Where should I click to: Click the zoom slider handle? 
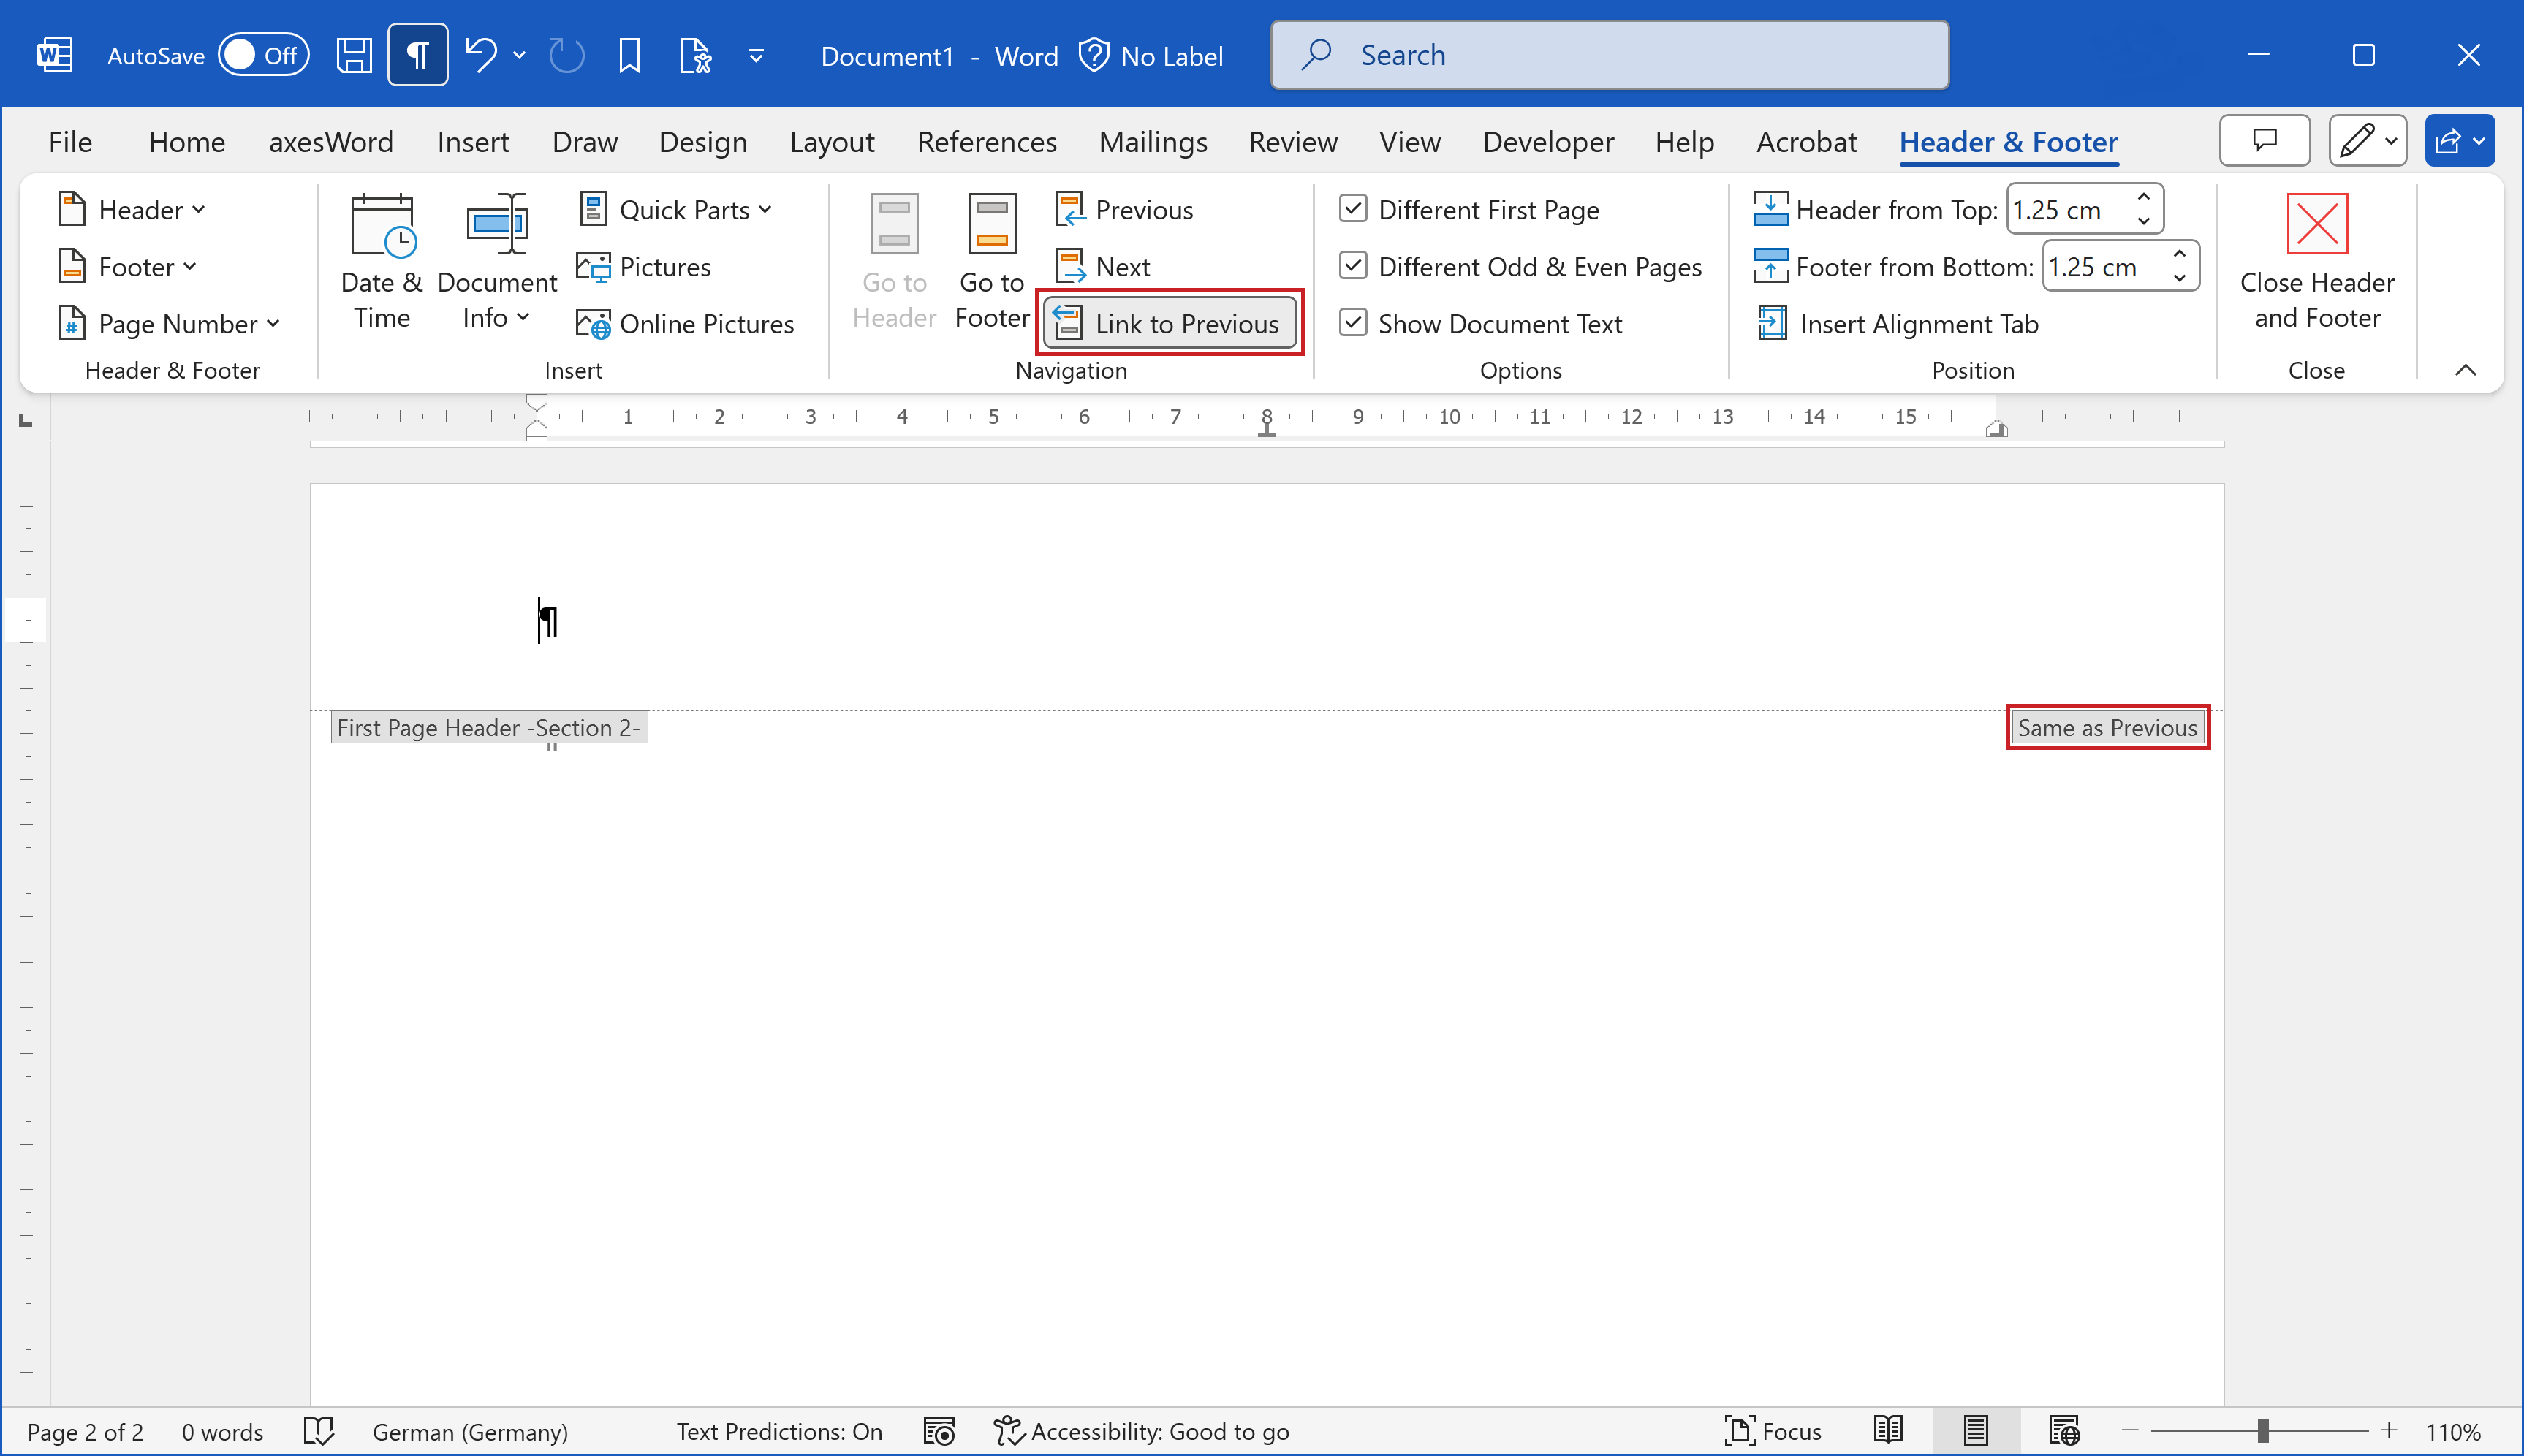pos(2262,1431)
